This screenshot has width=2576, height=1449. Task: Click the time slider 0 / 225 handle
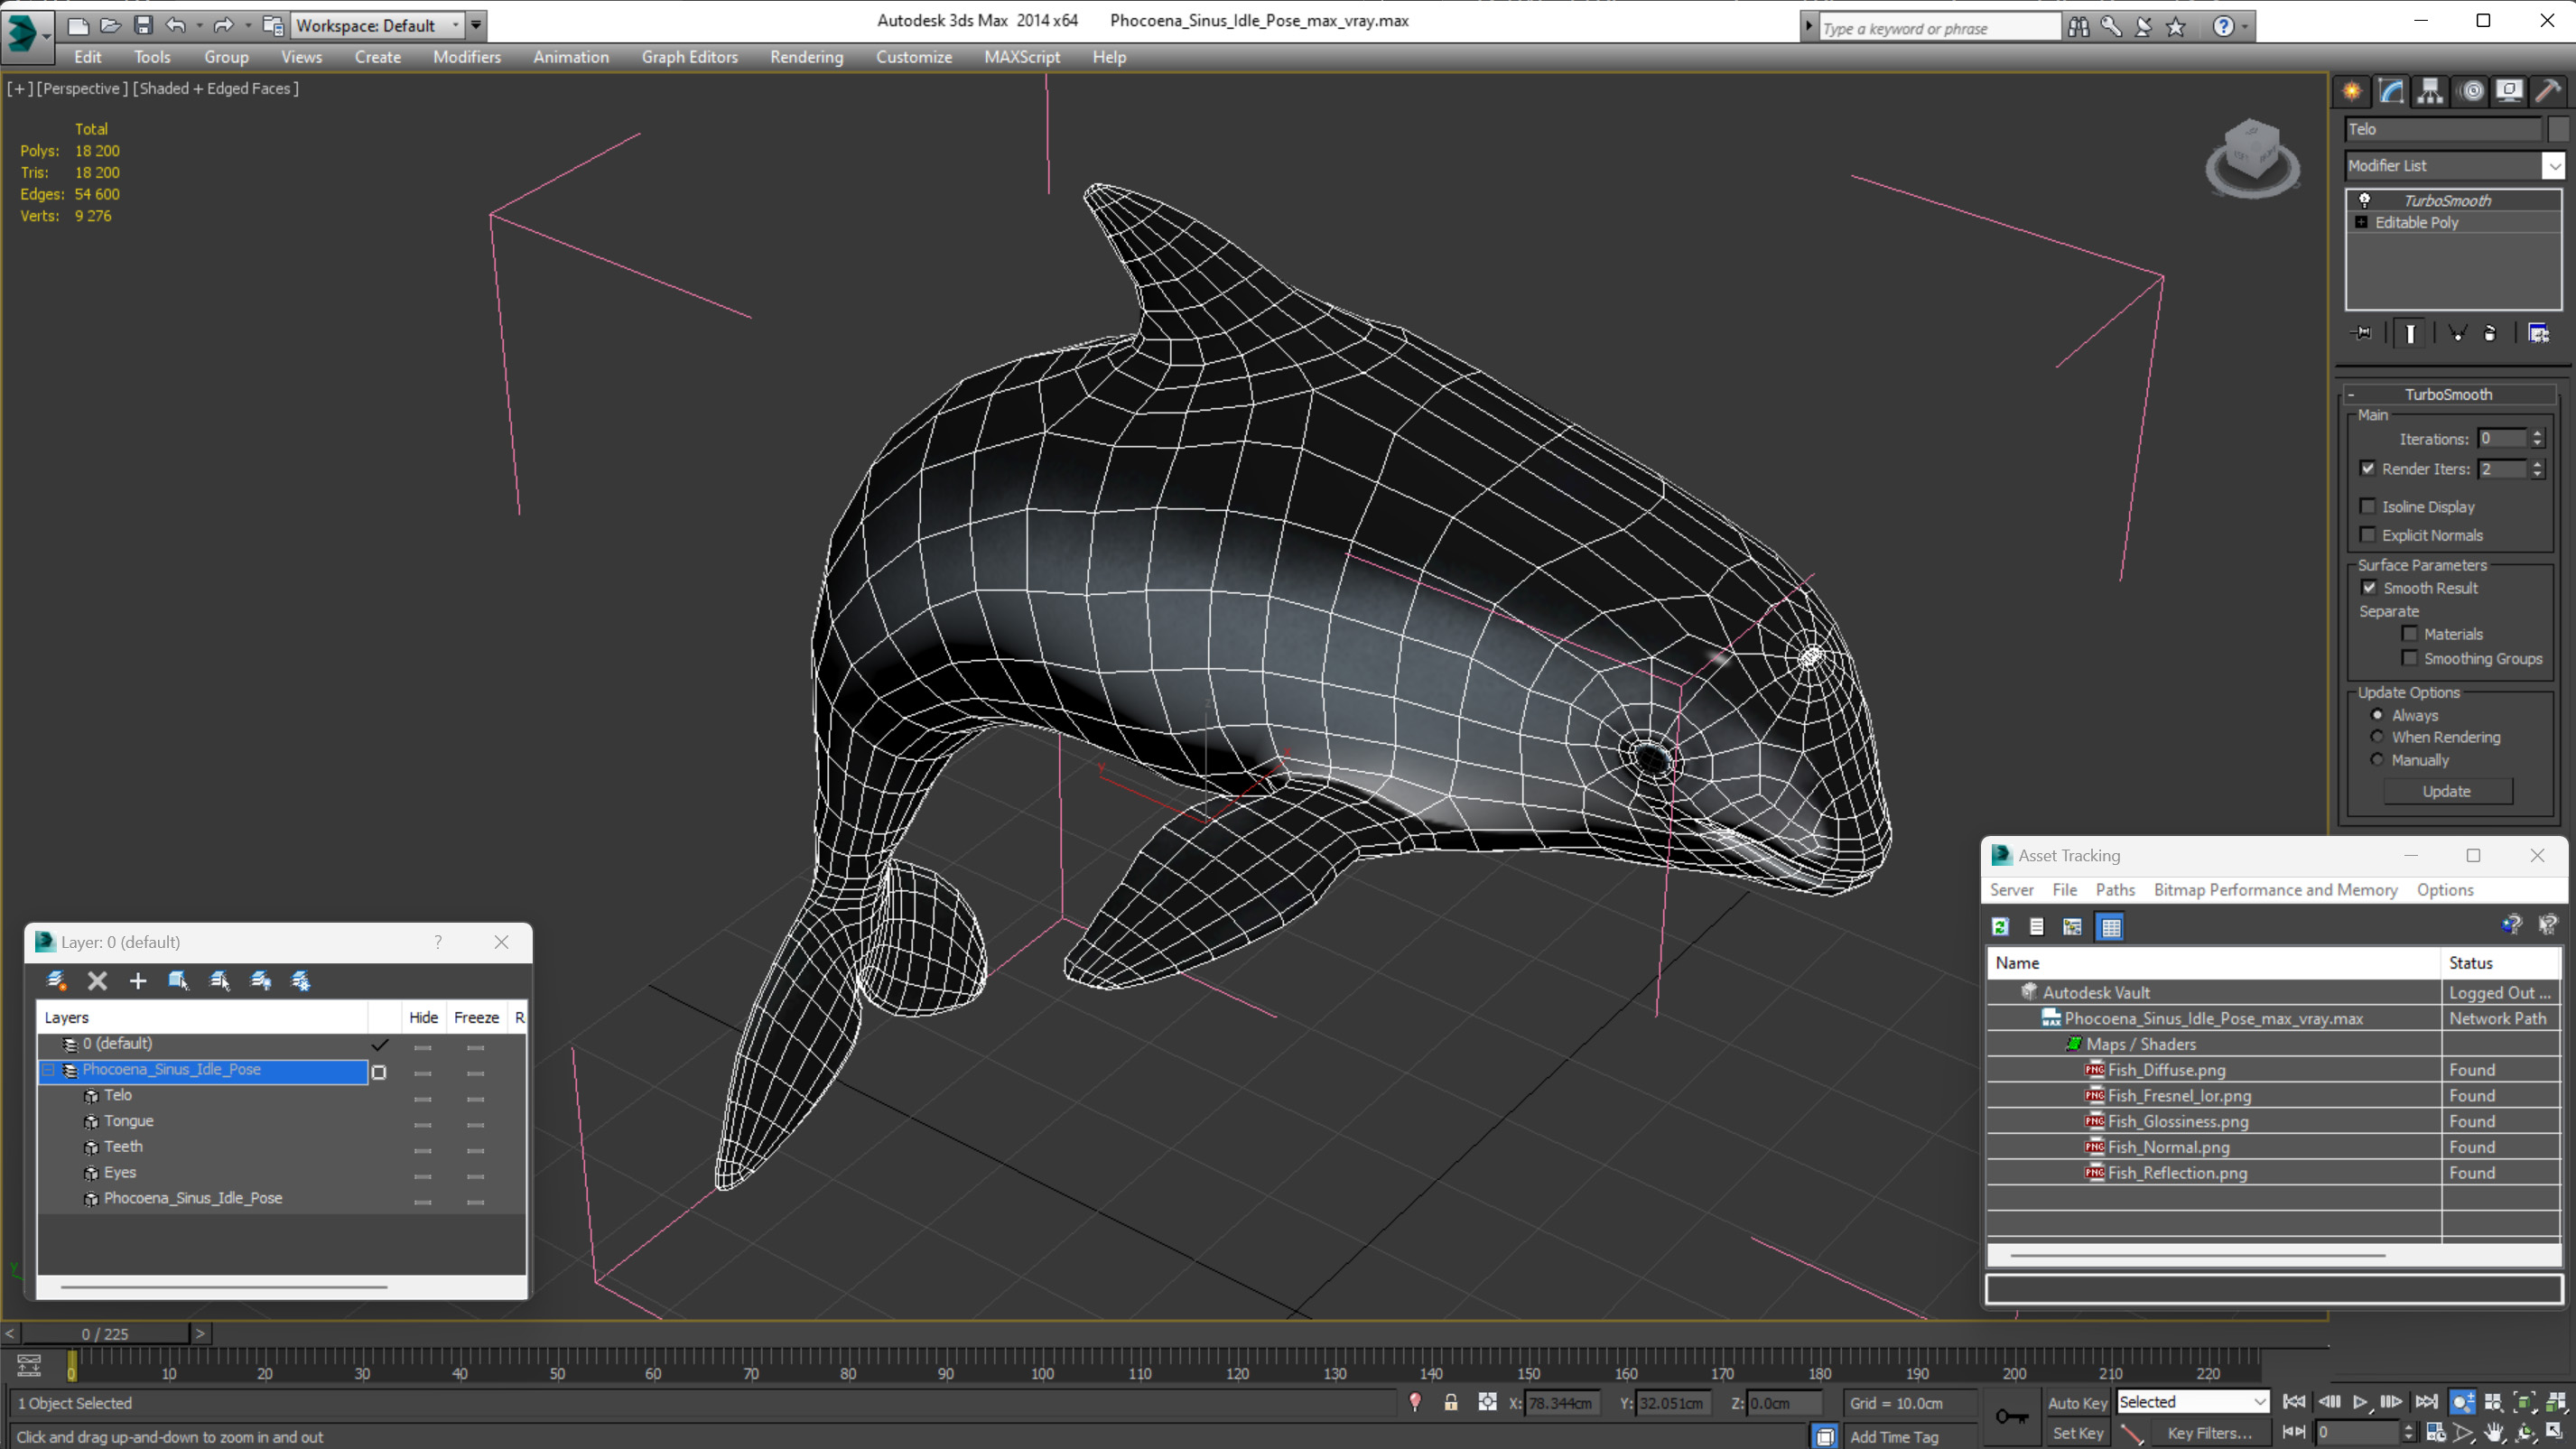[105, 1334]
